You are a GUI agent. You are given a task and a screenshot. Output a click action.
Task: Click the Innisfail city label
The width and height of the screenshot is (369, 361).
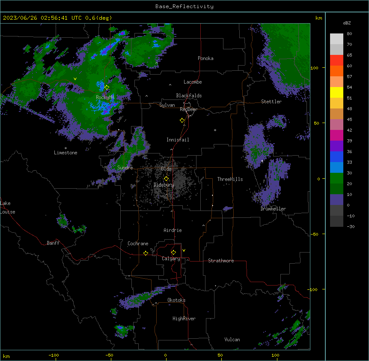pos(178,140)
